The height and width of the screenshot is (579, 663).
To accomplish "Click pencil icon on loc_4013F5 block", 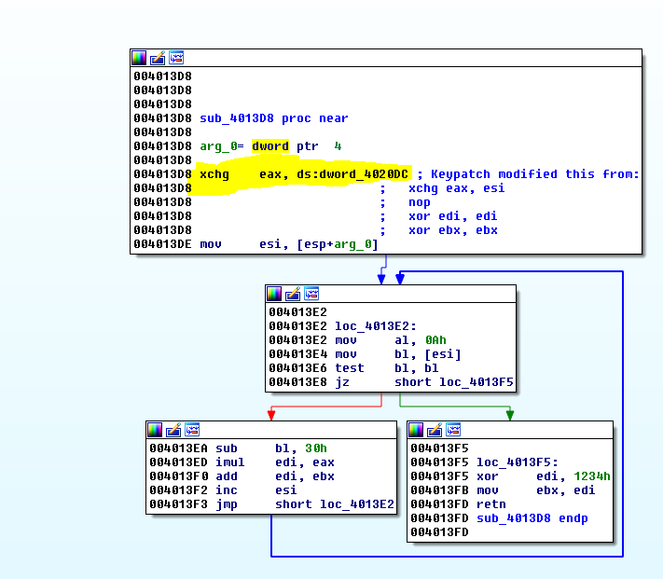I will [435, 430].
